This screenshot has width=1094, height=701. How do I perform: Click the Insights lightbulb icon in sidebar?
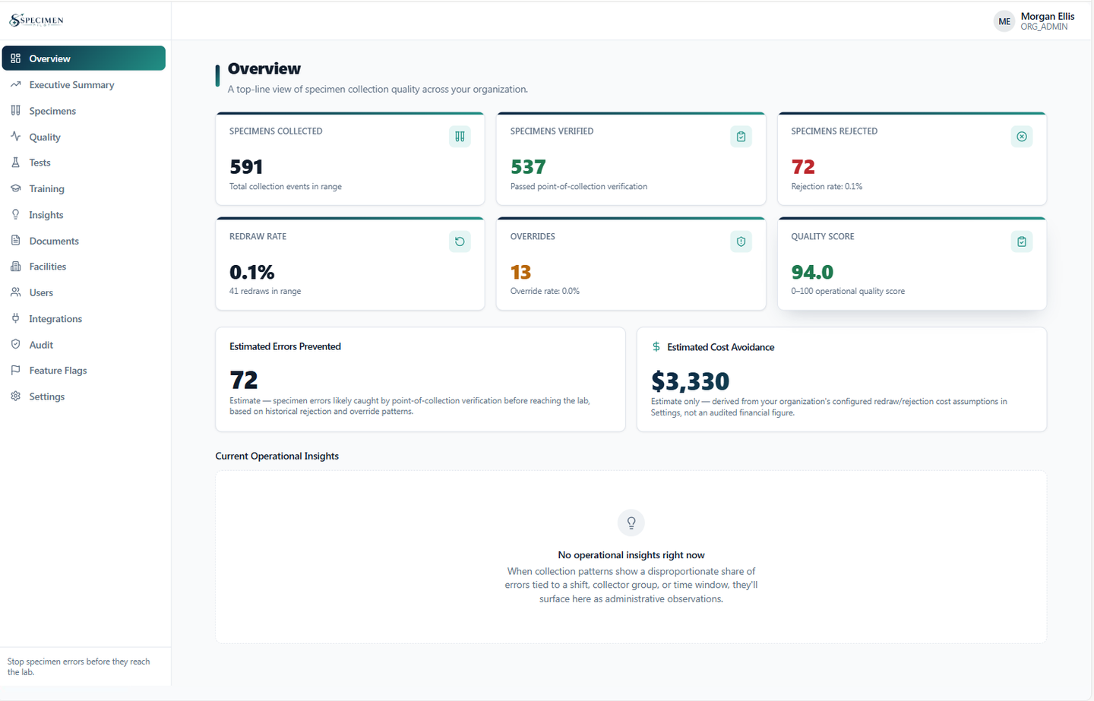[x=15, y=214]
